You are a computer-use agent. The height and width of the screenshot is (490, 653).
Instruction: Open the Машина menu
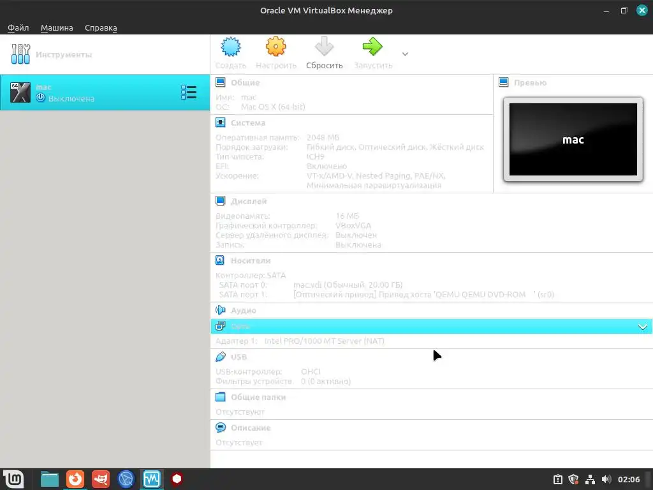pyautogui.click(x=57, y=28)
